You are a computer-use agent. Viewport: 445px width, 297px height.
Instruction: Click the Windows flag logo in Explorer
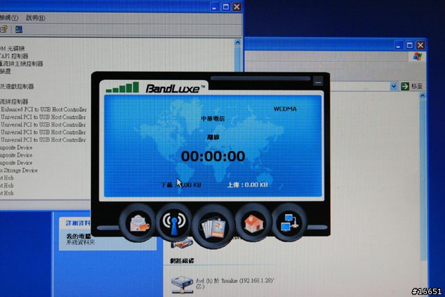[x=417, y=56]
